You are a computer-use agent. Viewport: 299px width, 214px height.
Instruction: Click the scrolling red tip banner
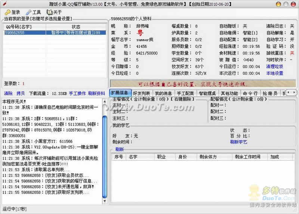click(x=203, y=84)
